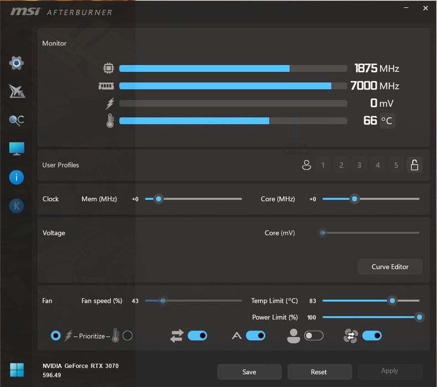Select the prioritize temperature radio button
Image resolution: width=437 pixels, height=387 pixels.
(x=128, y=336)
